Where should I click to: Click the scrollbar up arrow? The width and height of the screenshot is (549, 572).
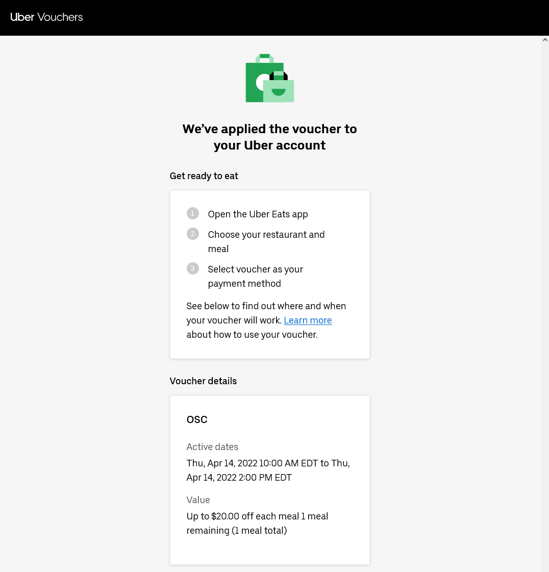[x=545, y=40]
